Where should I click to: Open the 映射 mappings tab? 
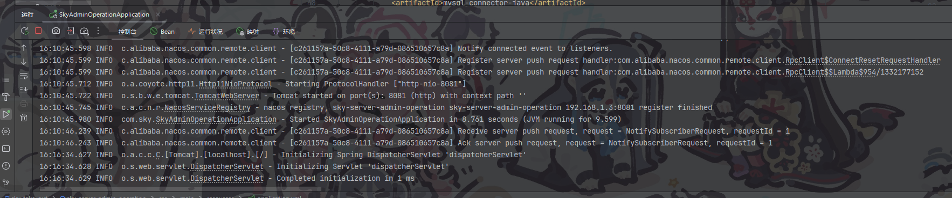click(247, 32)
